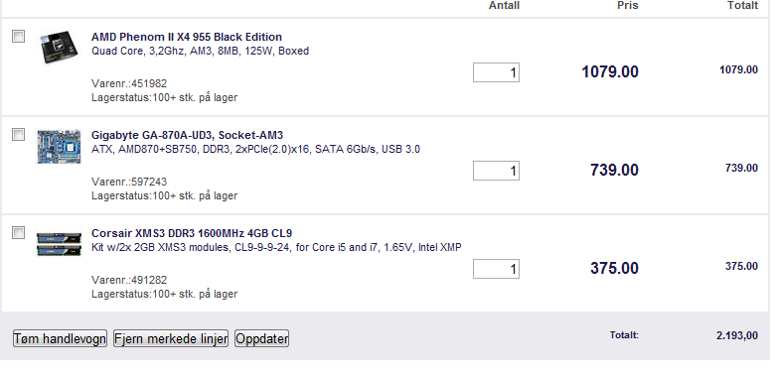Click the quantity field for Gigabyte GA-870A-UD3
This screenshot has width=775, height=375.
496,171
